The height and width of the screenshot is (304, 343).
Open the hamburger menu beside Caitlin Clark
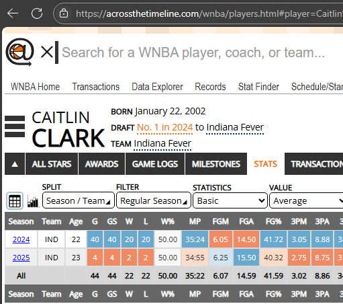click(x=15, y=126)
